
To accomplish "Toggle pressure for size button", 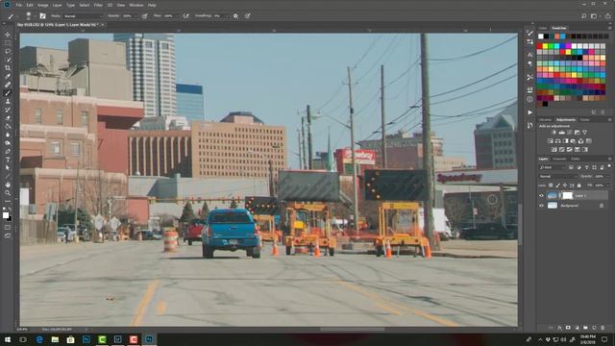I will click(248, 16).
